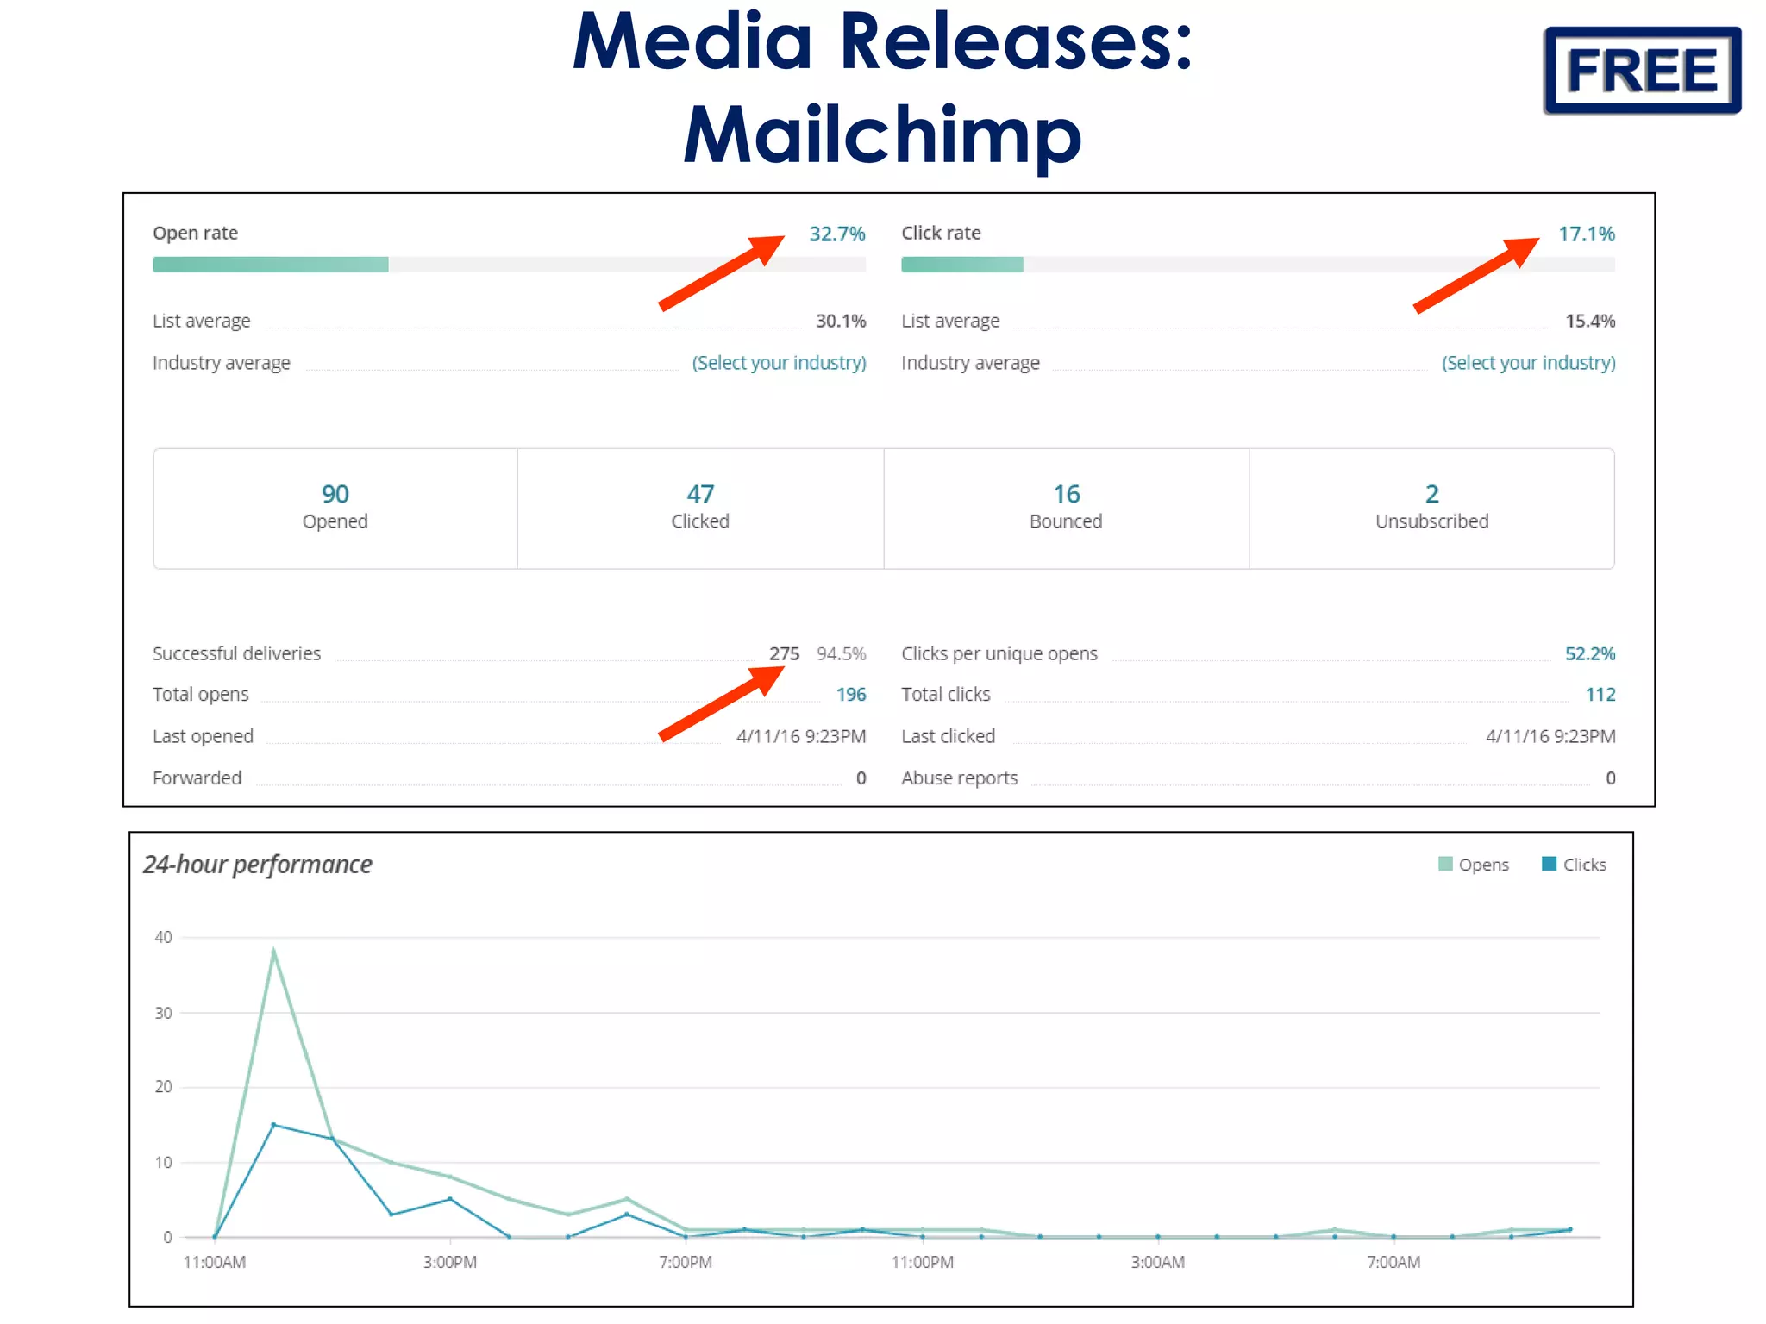Open the 90 Opened stat
Screen dimensions: 1766x1324
point(335,508)
